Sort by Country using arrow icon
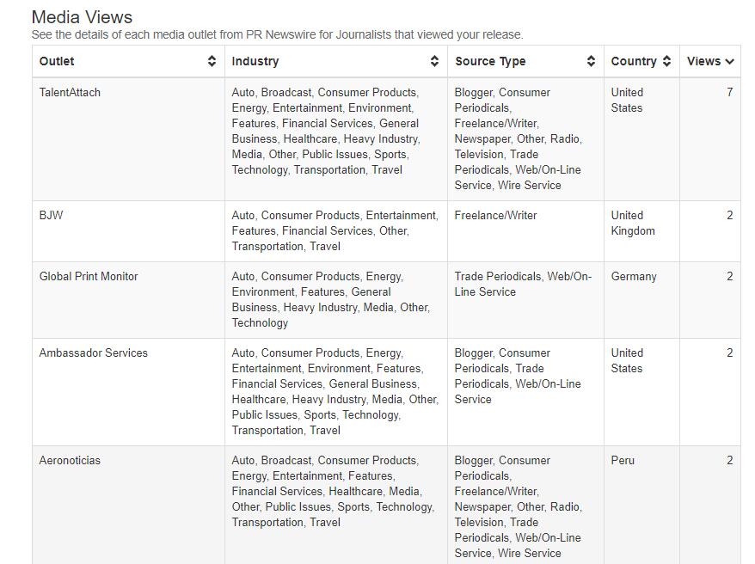 pyautogui.click(x=666, y=61)
